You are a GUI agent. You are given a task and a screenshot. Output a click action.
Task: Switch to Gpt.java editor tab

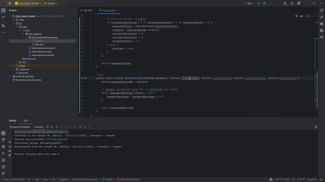pyautogui.click(x=86, y=10)
